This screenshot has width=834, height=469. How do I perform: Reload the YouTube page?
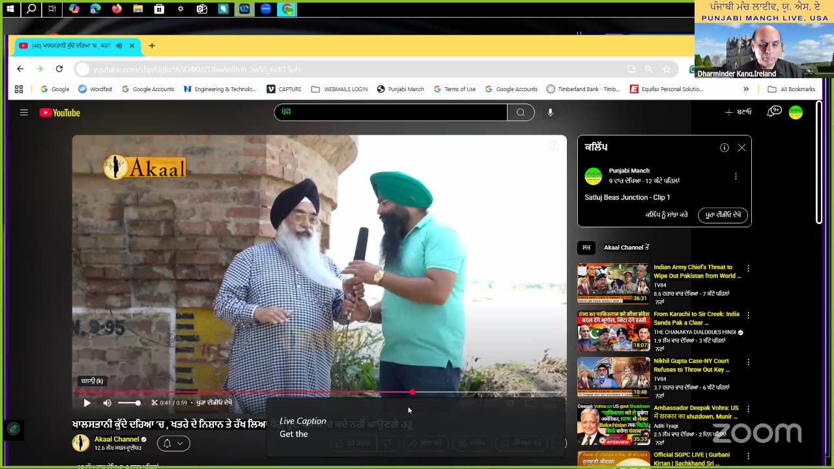tap(59, 69)
